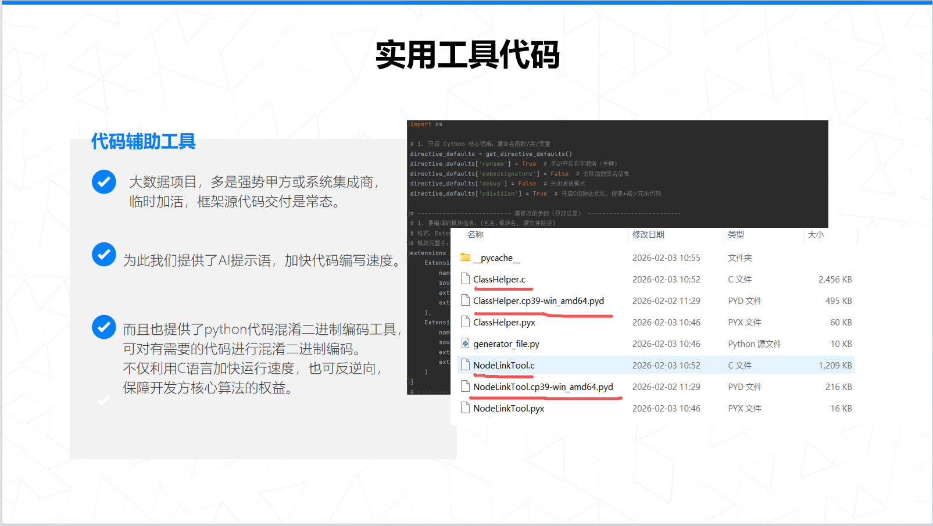Click the file icon of ClassHelper.cp39-win_amd64.pyd
933x526 pixels.
click(x=465, y=300)
